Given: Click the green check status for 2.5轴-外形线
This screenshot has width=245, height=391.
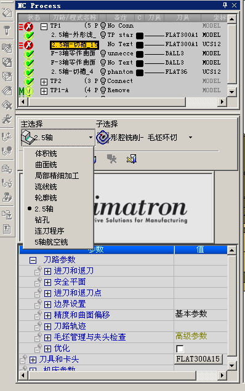Looking at the screenshot, I should (x=29, y=36).
